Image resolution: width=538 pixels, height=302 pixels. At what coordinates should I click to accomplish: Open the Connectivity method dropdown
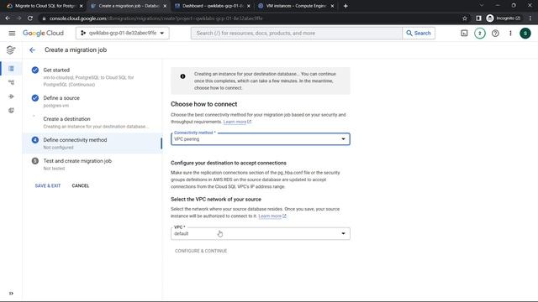[x=261, y=139]
